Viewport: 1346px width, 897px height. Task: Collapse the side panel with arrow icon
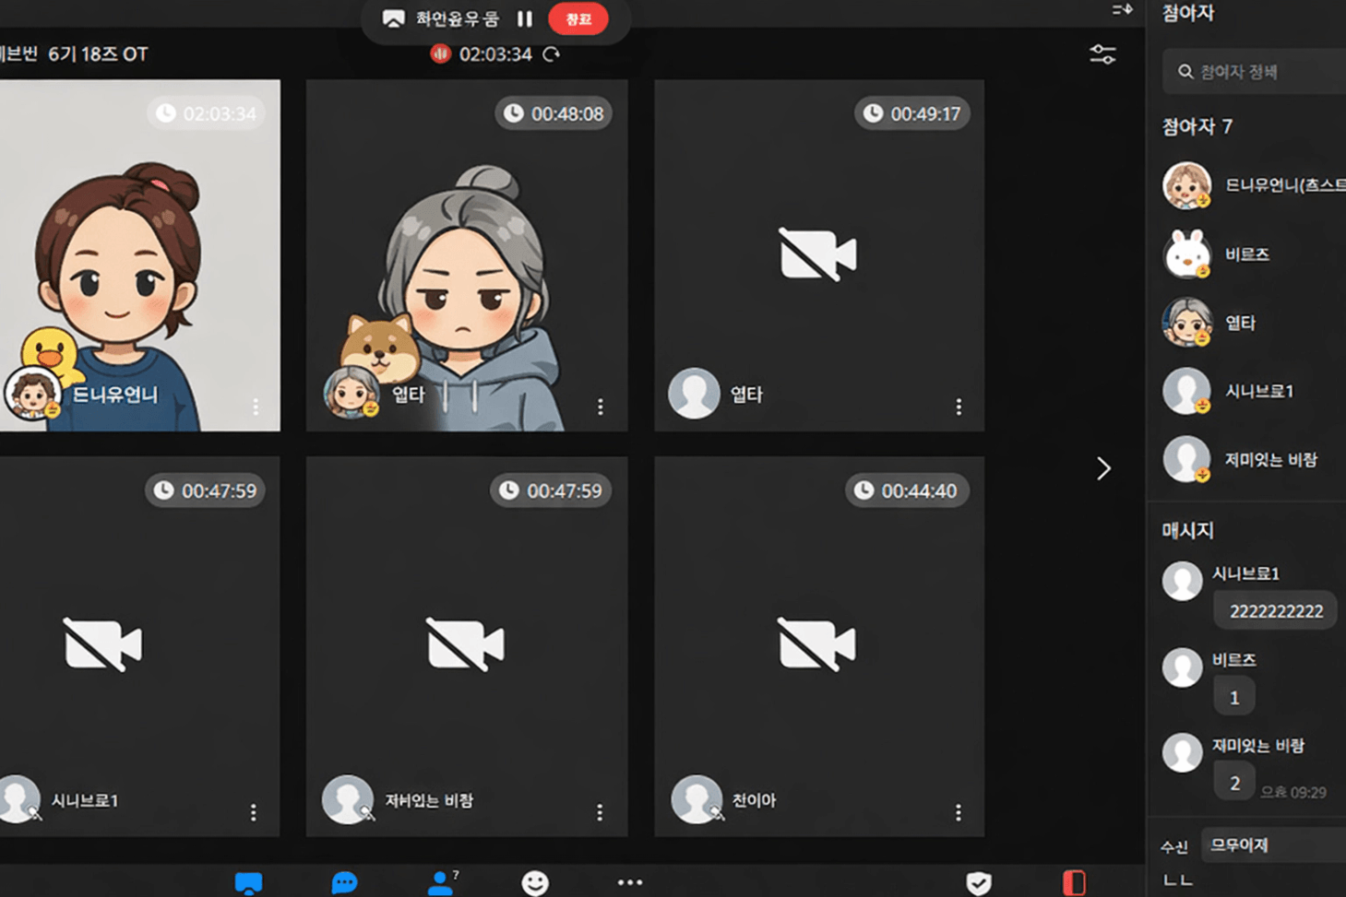pos(1122,10)
